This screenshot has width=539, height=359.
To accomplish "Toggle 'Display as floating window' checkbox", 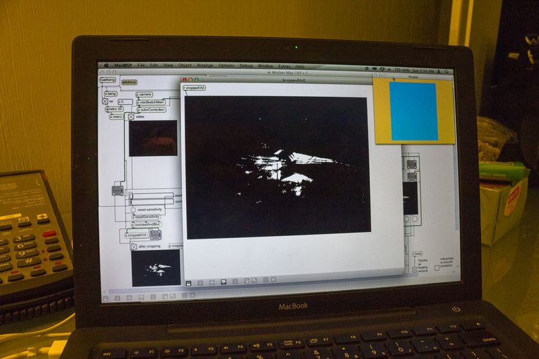I will click(x=415, y=270).
